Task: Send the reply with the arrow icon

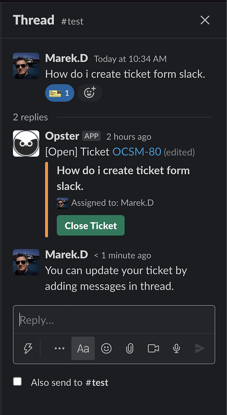Action: pos(200,348)
